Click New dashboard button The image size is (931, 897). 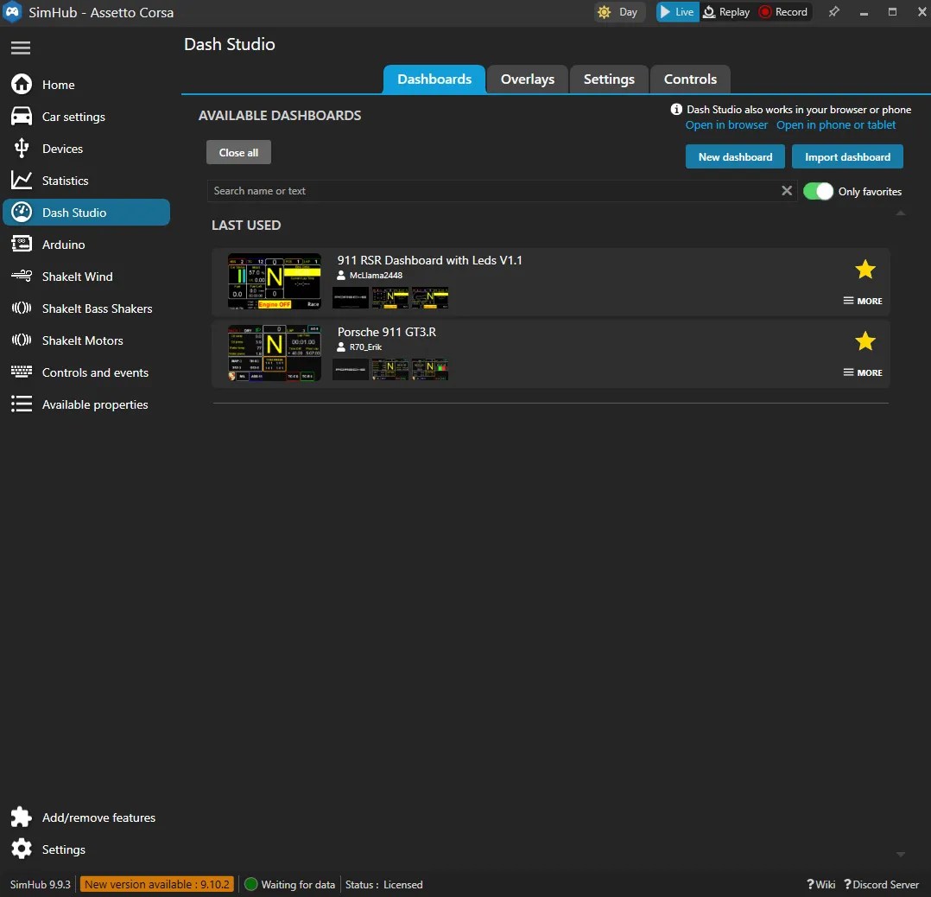(x=735, y=156)
